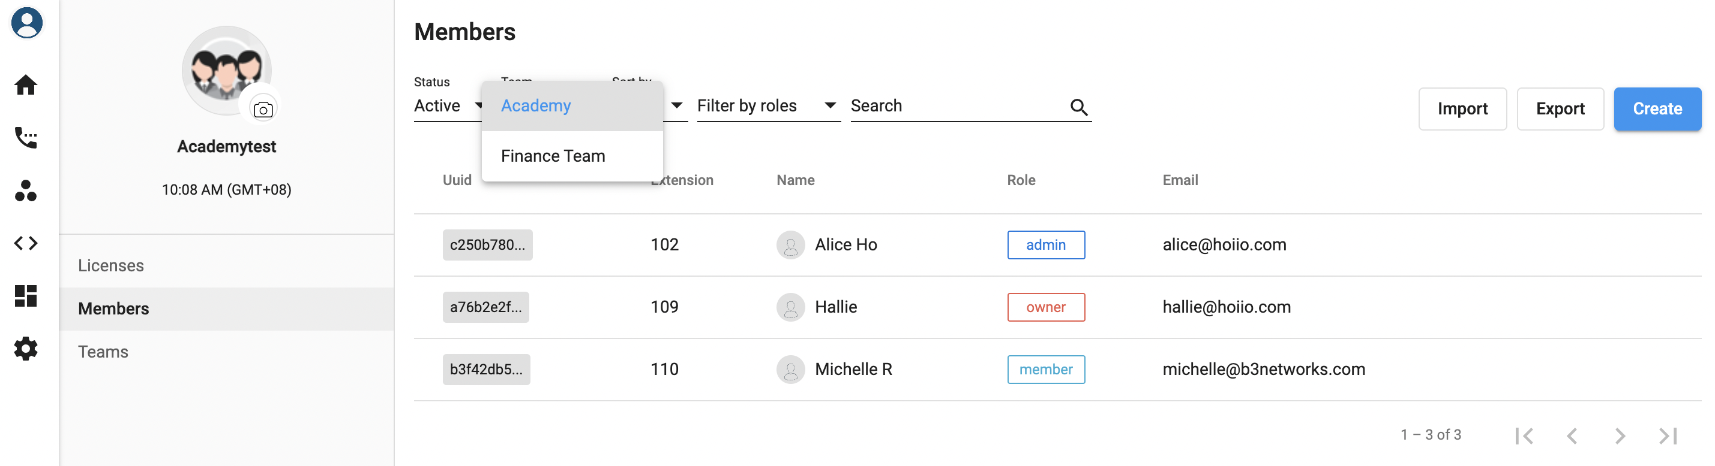Expand the Sort by dropdown arrow
Screen dimensions: 1715x466
pos(676,105)
